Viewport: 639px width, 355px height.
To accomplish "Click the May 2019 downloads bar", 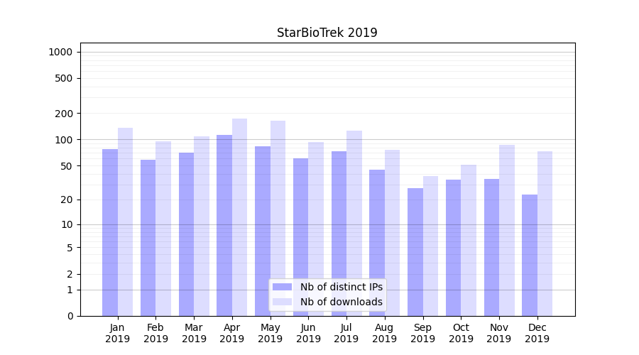I will pyautogui.click(x=278, y=218).
